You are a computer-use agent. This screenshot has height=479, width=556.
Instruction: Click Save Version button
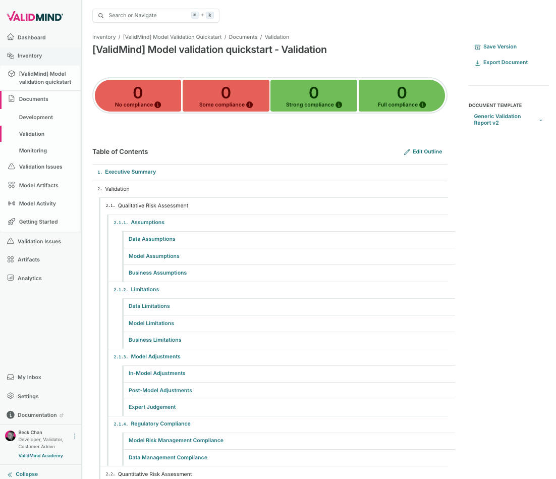tap(495, 47)
